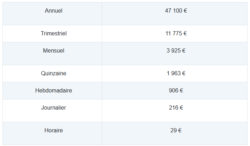Click the Annuel row label
This screenshot has height=146, width=250.
point(53,11)
